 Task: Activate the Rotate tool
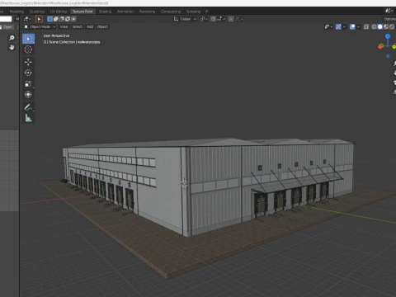point(28,73)
